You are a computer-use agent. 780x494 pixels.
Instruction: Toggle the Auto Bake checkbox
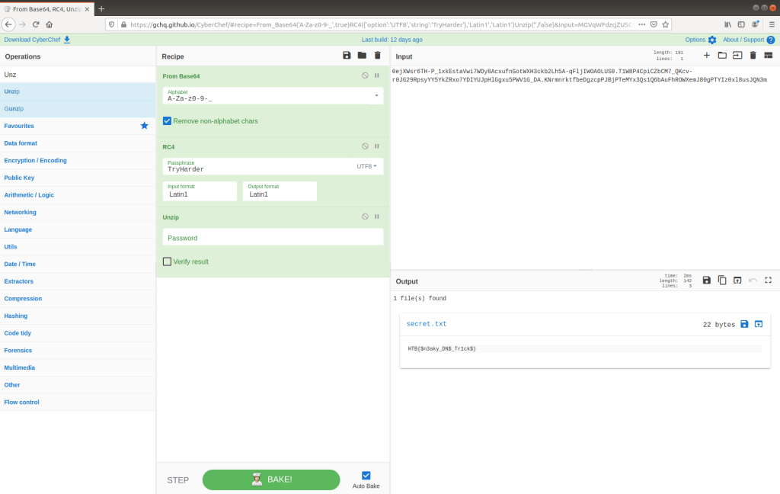tap(366, 475)
